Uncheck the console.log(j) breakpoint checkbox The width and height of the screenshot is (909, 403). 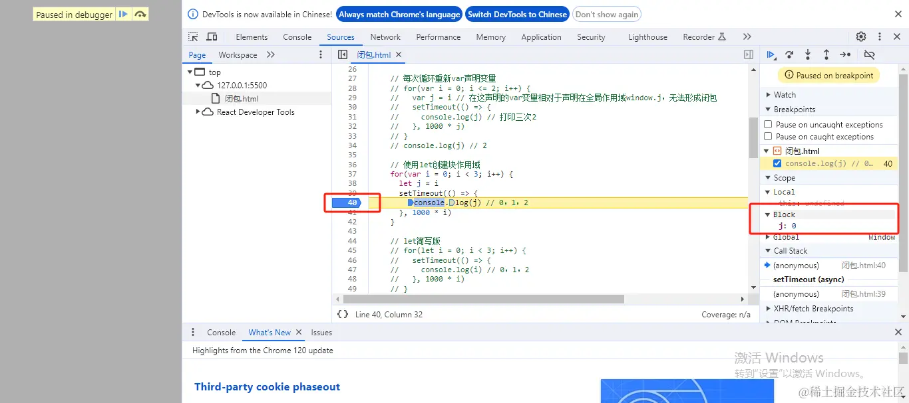pos(777,163)
